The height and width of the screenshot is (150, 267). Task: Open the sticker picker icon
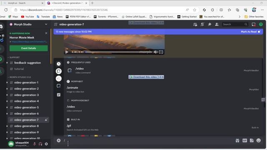click(252, 140)
